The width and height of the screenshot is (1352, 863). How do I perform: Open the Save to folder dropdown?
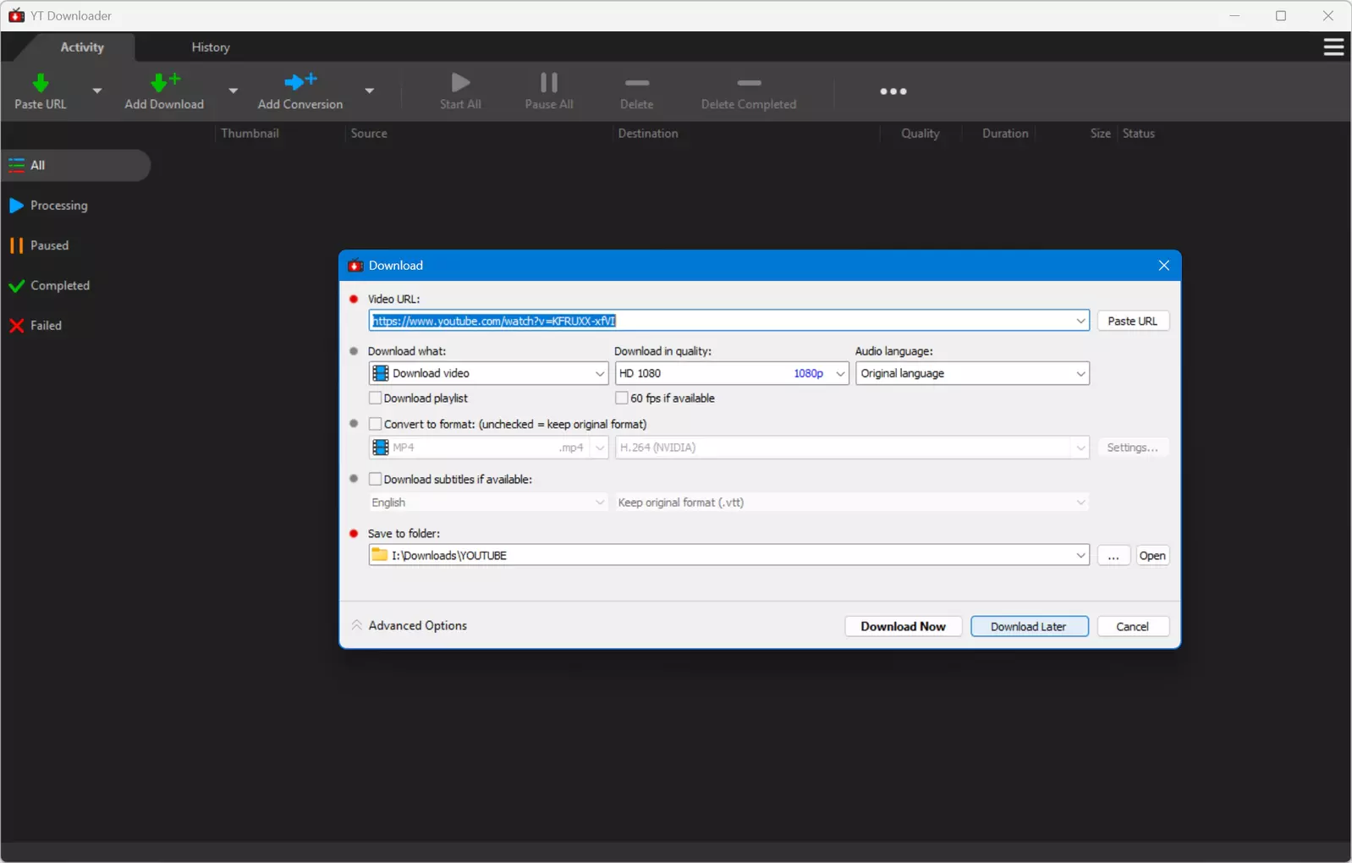click(x=1080, y=556)
